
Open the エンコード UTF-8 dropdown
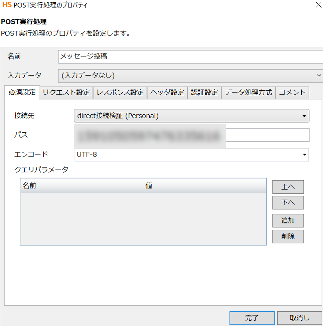point(192,155)
